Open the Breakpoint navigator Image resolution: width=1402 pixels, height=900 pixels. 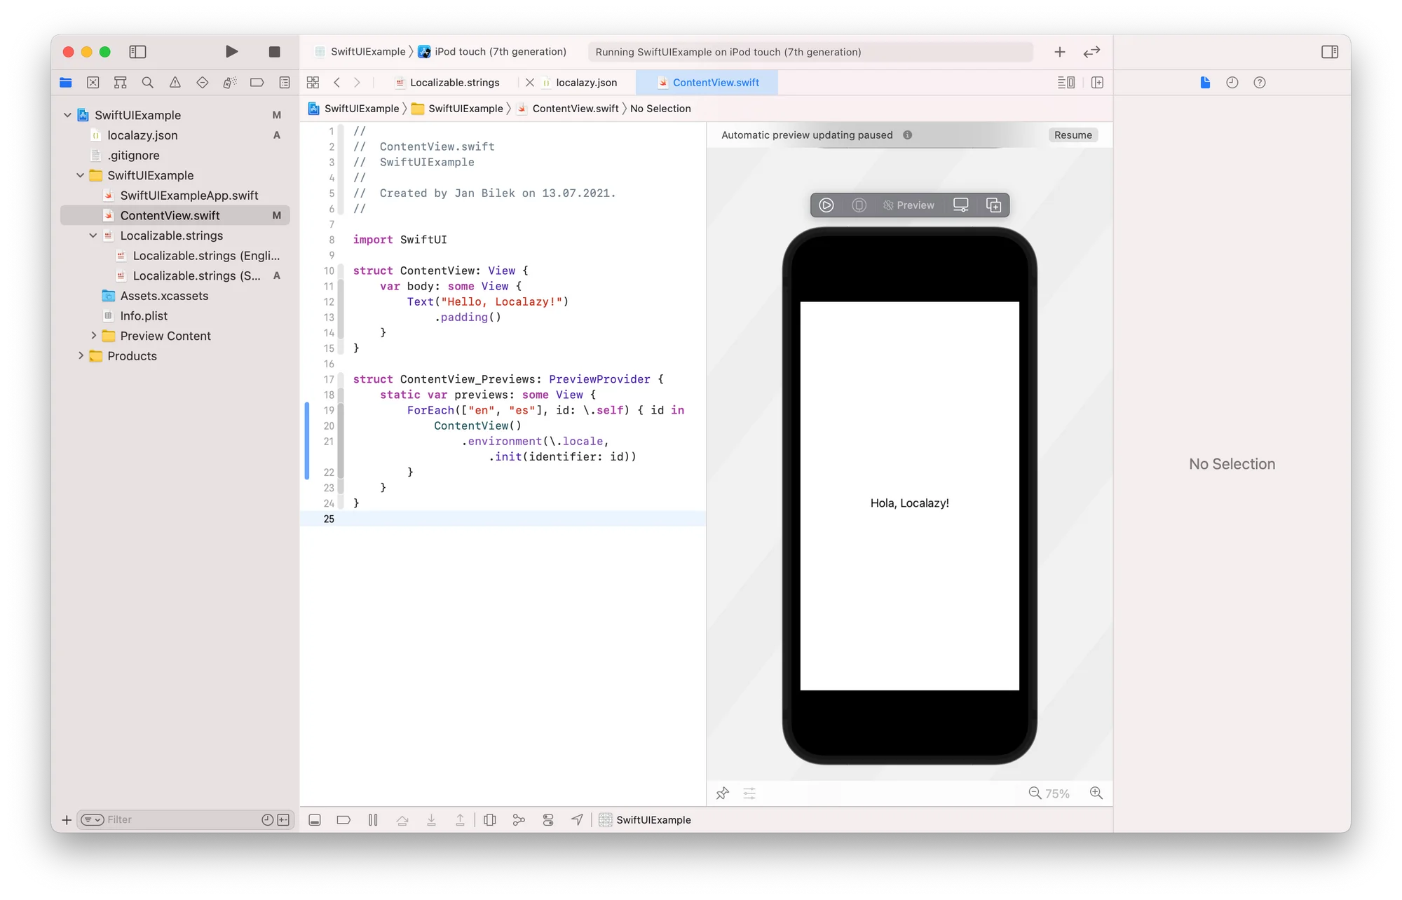click(257, 82)
